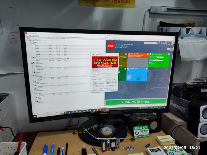Screen dimensions: 207x155
Task: Open the Help menu in HWMonitor
Action: (38, 36)
